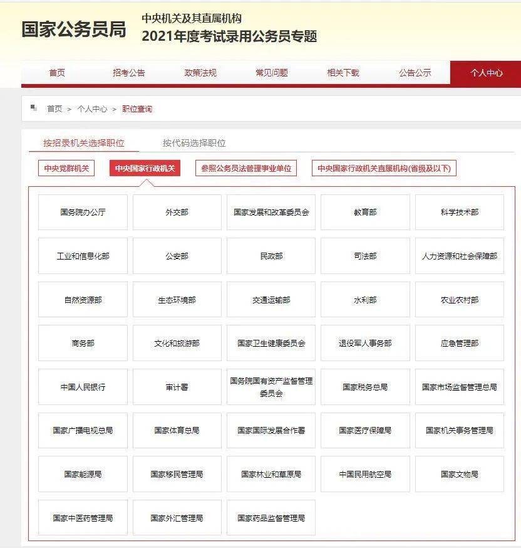
Task: Select the 中央国家行政机关 category button
Action: pos(145,168)
